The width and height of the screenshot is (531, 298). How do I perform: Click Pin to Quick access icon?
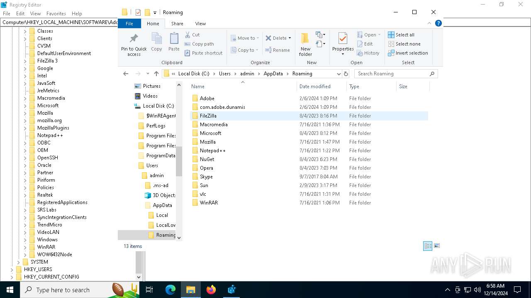click(134, 39)
